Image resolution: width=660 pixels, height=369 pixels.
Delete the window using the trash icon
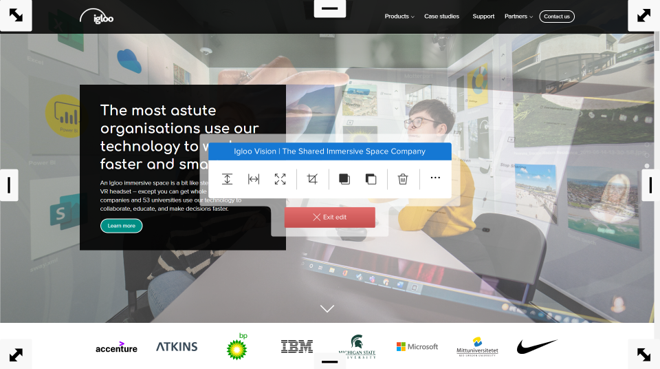pos(403,179)
